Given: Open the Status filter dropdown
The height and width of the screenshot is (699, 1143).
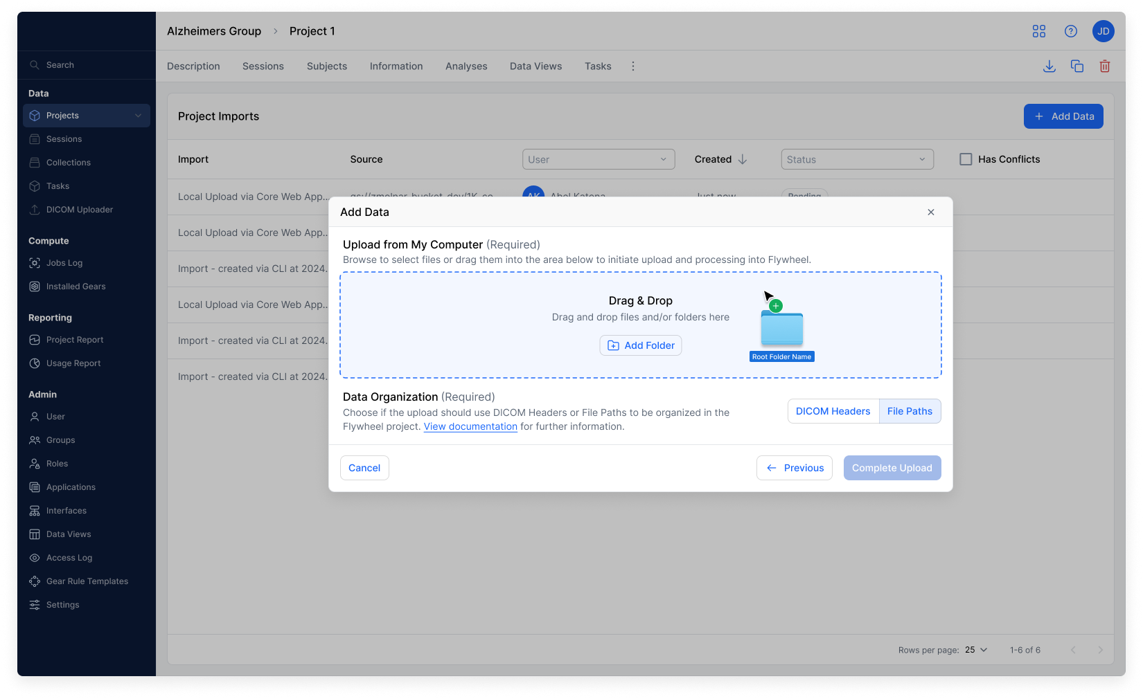Looking at the screenshot, I should tap(858, 159).
